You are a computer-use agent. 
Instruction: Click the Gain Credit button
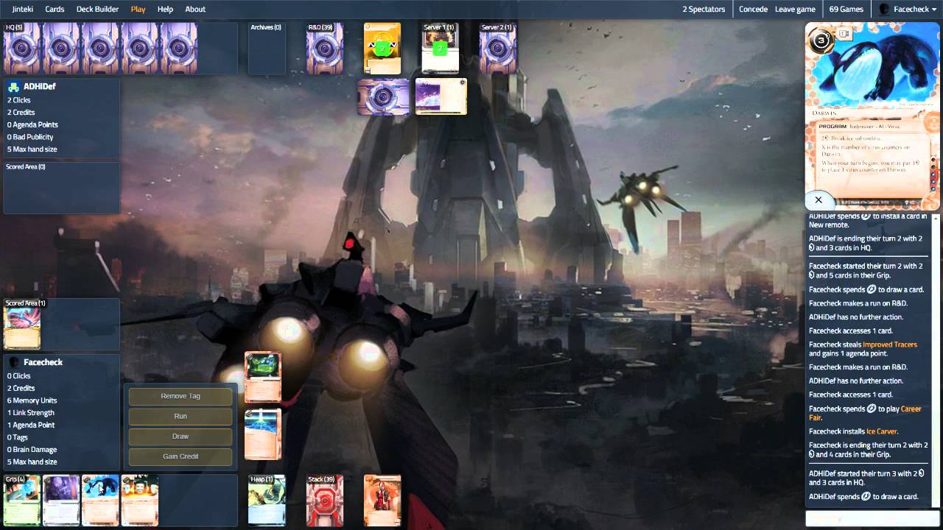click(x=180, y=456)
